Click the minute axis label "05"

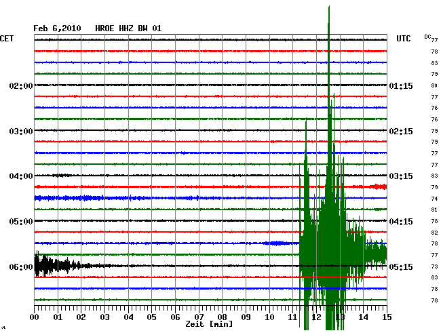[x=151, y=317]
